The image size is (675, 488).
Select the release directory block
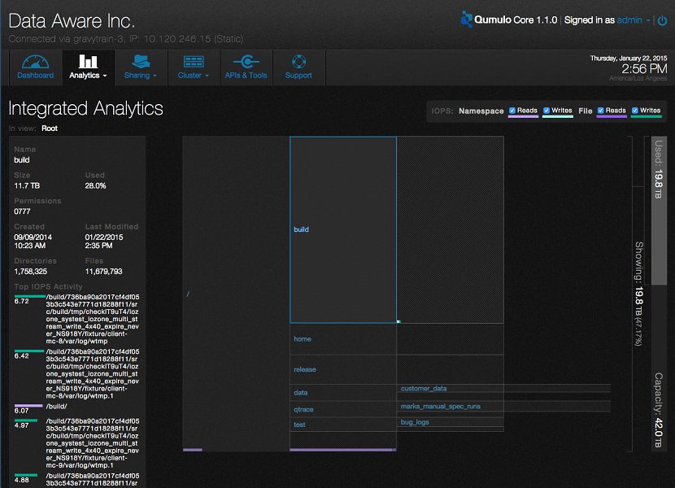tap(343, 369)
